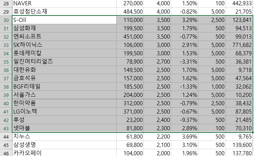The width and height of the screenshot is (254, 156).
Task: Click the LG이노텍 cell
Action: [x=64, y=112]
